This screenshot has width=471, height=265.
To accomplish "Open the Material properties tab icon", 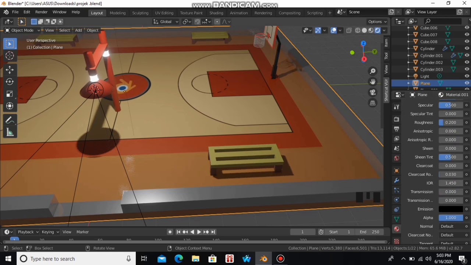I will pos(396,229).
